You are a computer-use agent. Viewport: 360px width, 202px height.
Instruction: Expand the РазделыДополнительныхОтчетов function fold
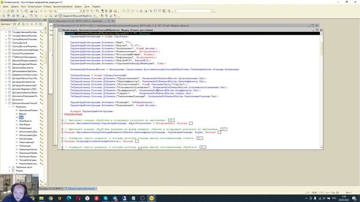[x=62, y=141]
